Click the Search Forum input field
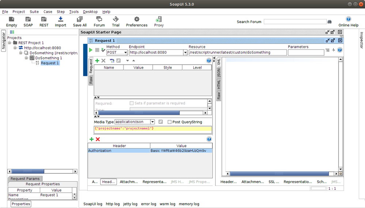 (x=295, y=22)
